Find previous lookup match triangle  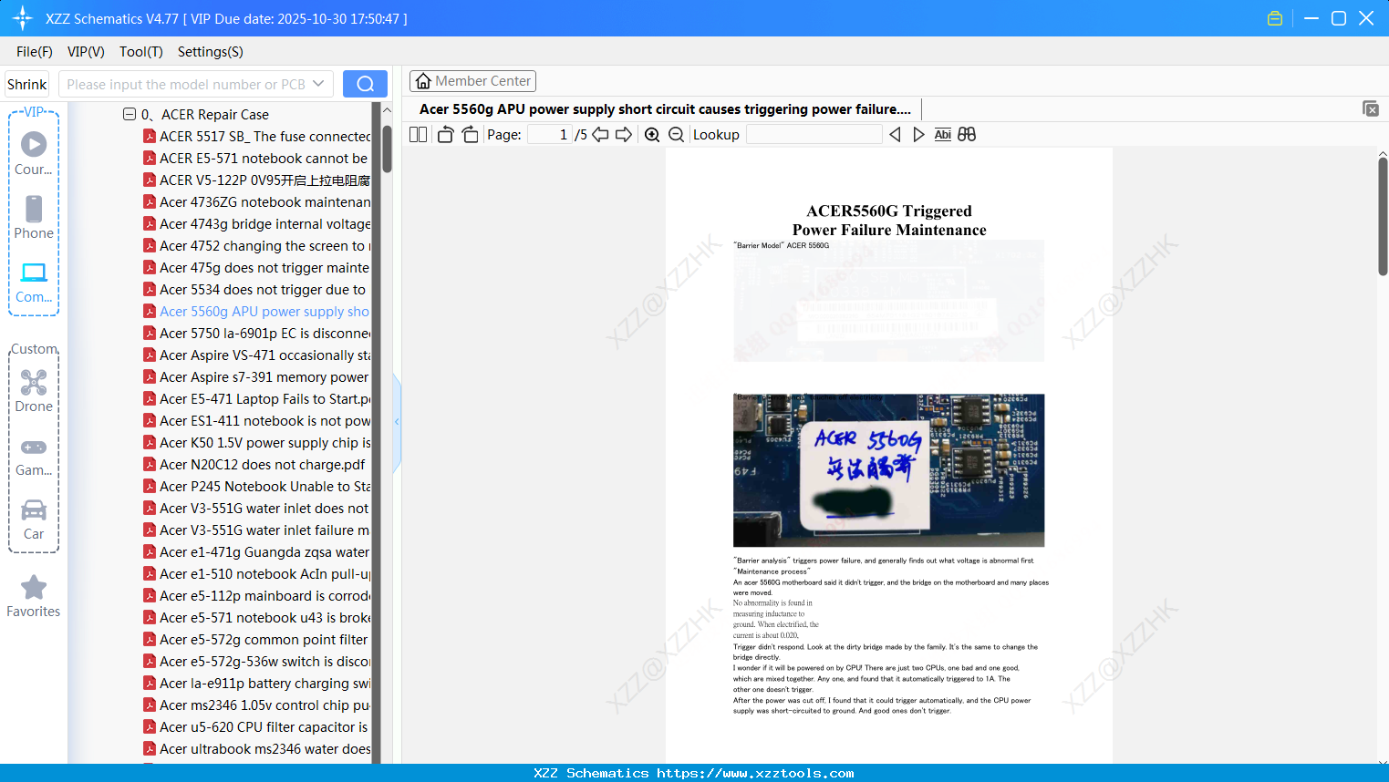click(x=895, y=135)
